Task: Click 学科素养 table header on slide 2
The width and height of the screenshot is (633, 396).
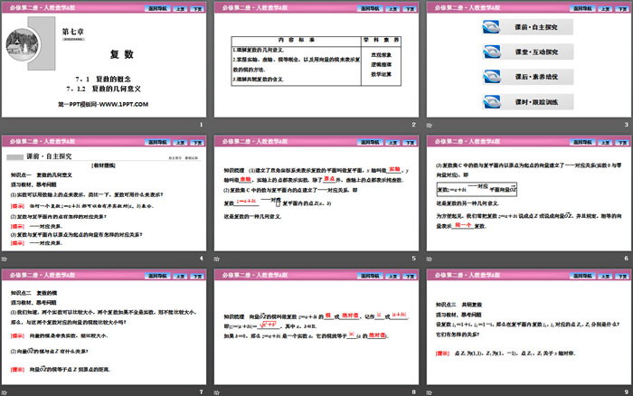Action: point(381,40)
